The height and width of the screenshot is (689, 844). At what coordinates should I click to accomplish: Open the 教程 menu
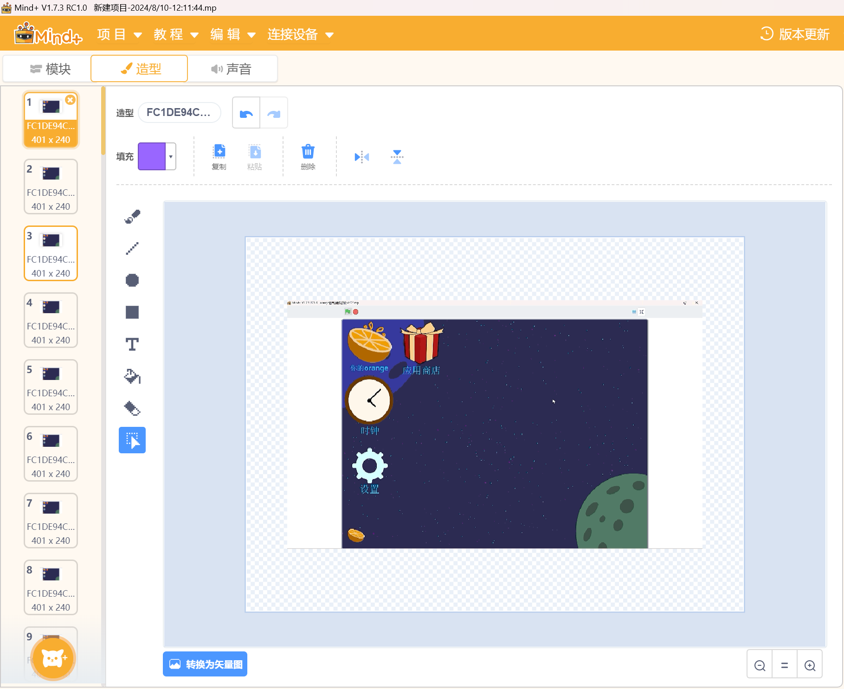point(176,34)
